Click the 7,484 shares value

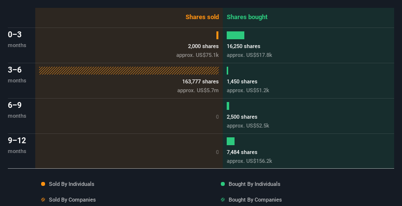[242, 153]
